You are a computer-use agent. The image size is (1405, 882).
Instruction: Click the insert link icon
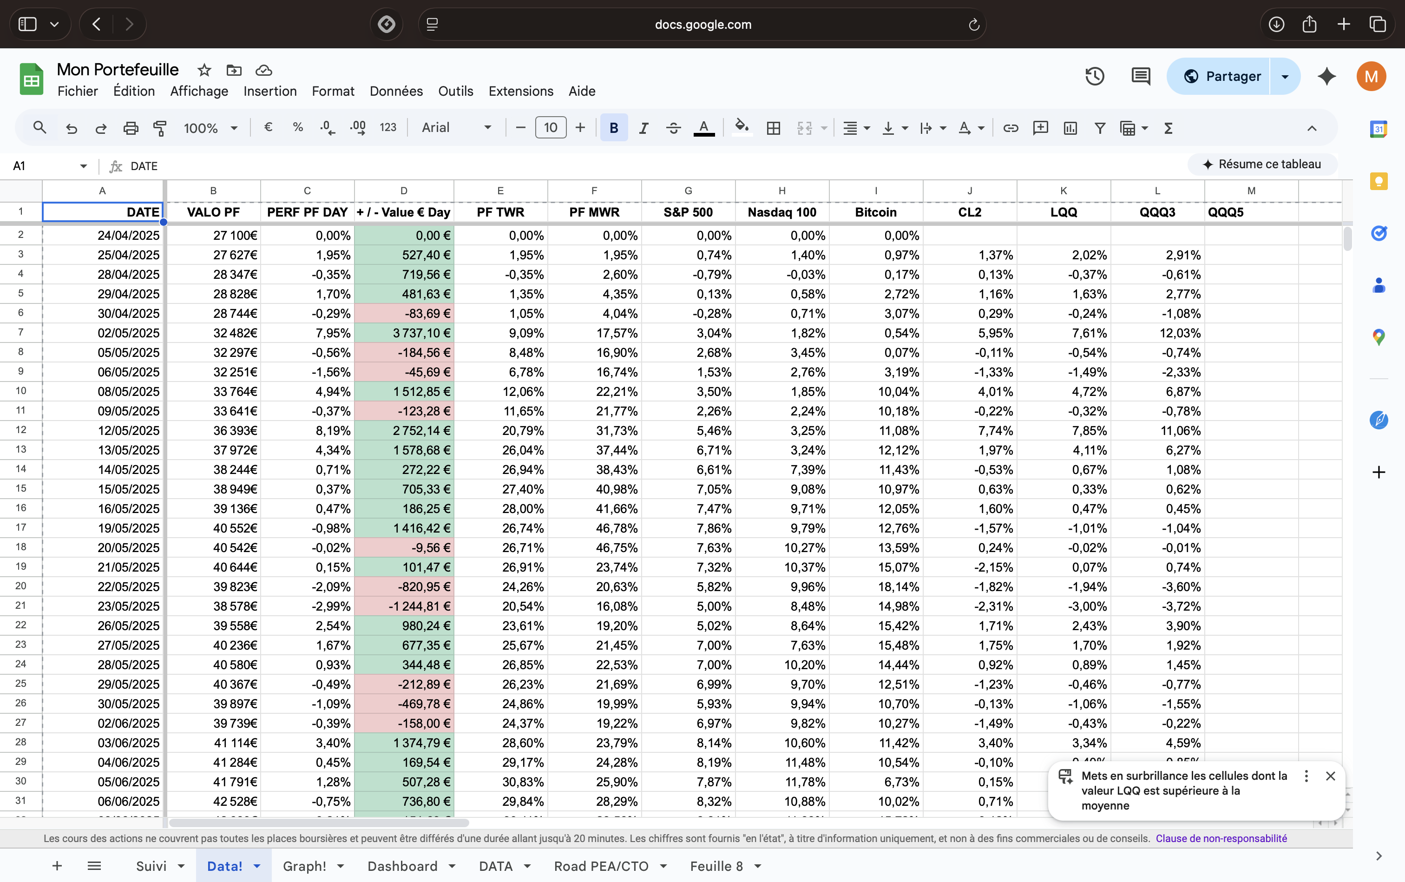pos(1010,128)
